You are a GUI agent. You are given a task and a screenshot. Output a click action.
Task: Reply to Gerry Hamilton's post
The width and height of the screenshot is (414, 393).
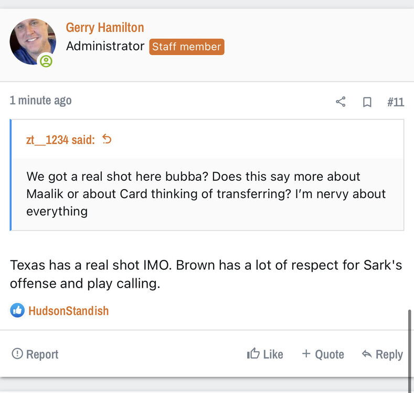pyautogui.click(x=383, y=354)
